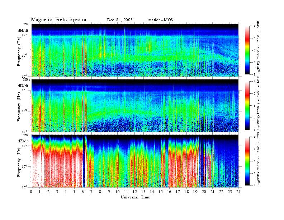The width and height of the screenshot is (284, 220).
Task: Click the time axis tick label "0"
Action: (31, 192)
